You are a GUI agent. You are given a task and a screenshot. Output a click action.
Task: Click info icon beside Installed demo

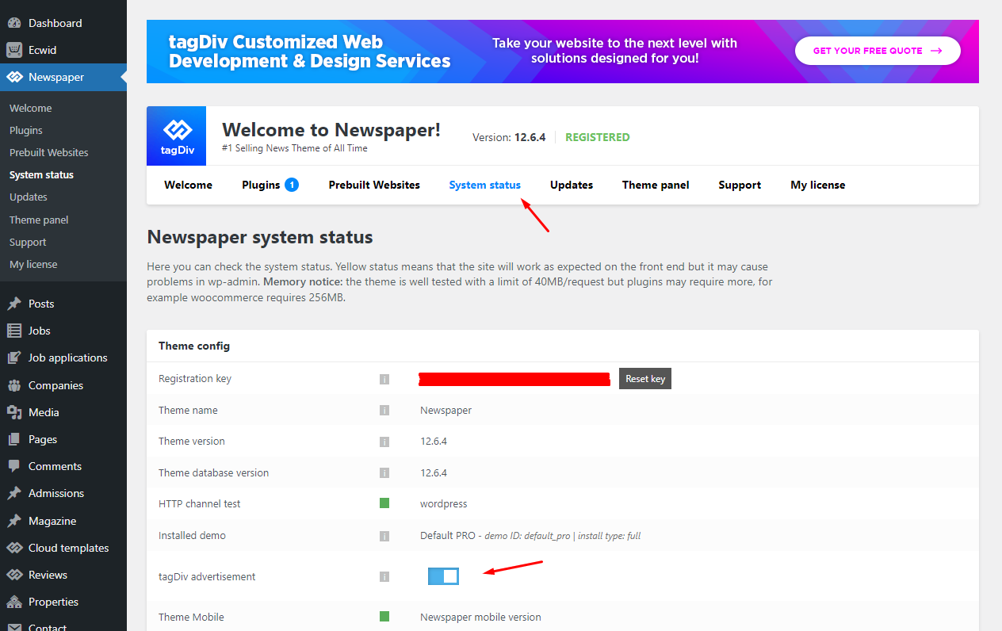pos(384,536)
